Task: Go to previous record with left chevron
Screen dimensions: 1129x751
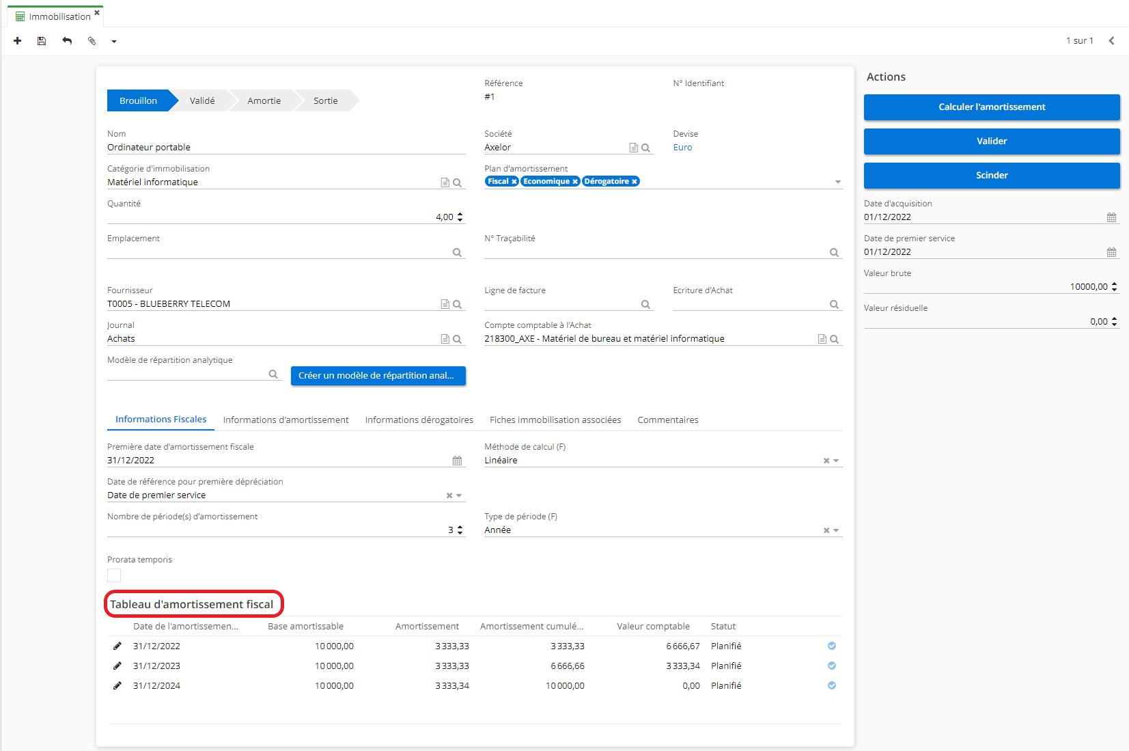Action: pos(1112,41)
